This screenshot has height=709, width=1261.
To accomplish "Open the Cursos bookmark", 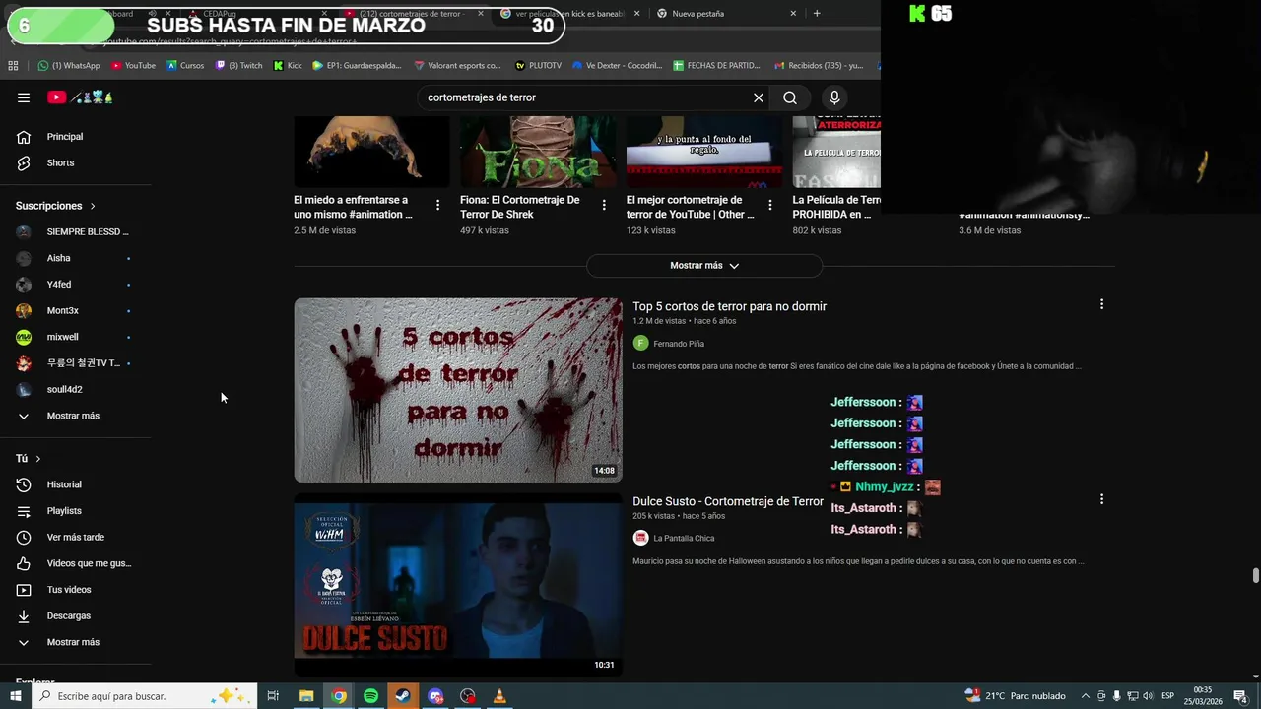I will [x=185, y=66].
